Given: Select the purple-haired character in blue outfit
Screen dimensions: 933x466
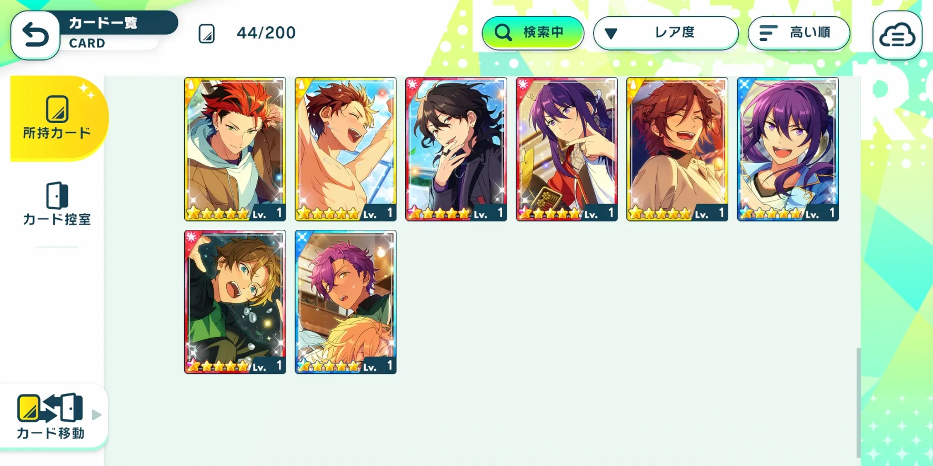Looking at the screenshot, I should pyautogui.click(x=788, y=149).
